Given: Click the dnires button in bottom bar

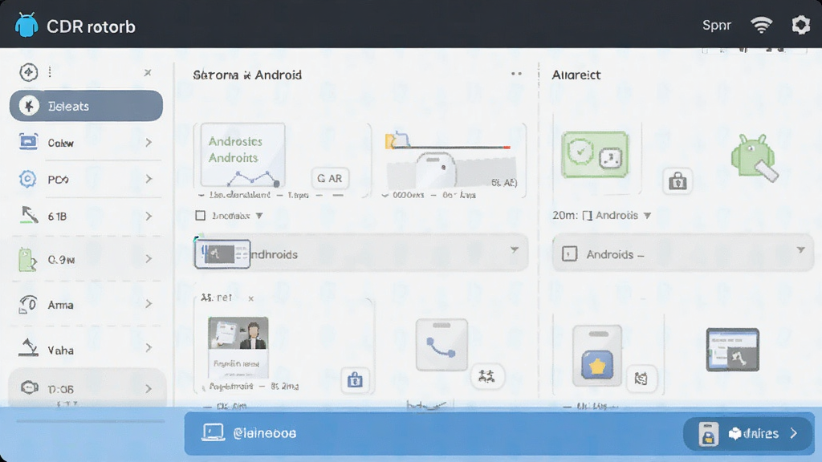Looking at the screenshot, I should pyautogui.click(x=748, y=434).
